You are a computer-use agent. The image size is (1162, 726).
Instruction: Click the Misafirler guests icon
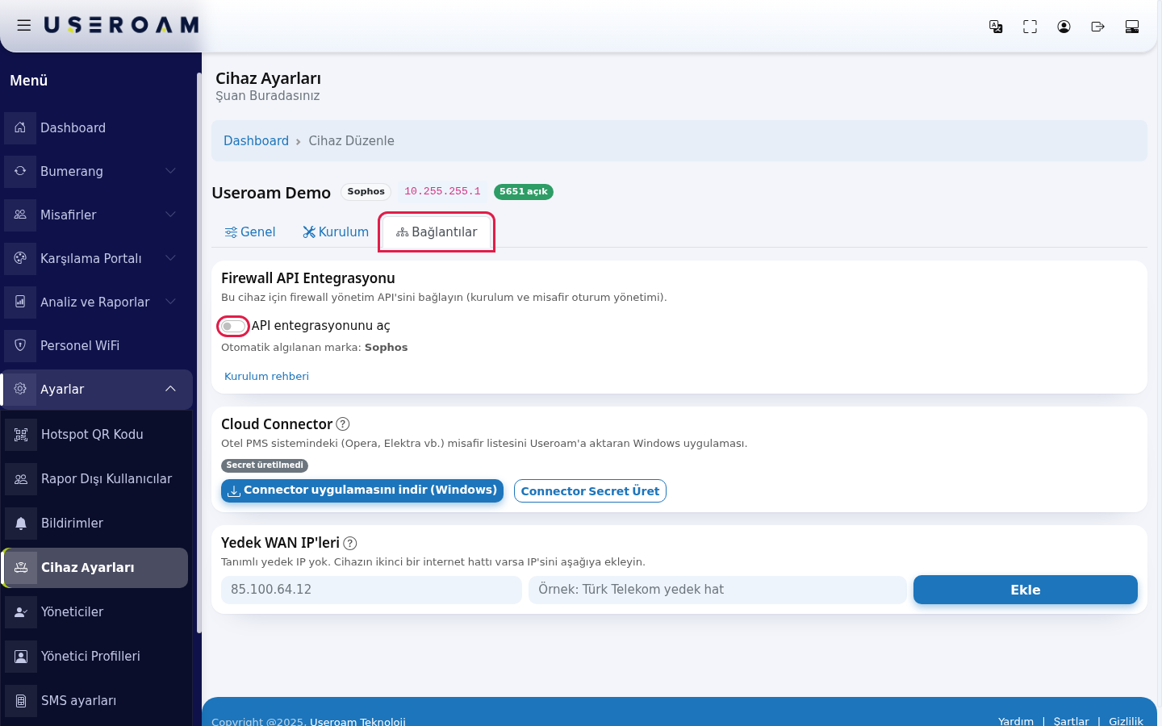pyautogui.click(x=20, y=215)
